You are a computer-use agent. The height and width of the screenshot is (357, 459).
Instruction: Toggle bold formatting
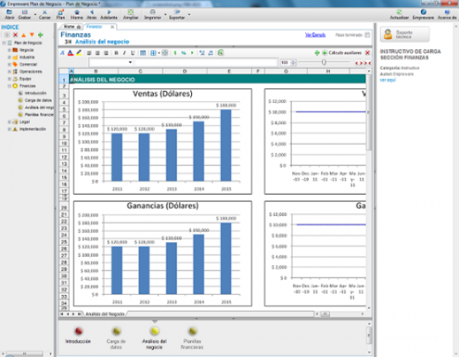coord(116,53)
